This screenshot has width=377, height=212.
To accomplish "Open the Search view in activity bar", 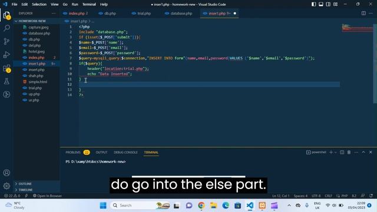I will click(x=6, y=28).
